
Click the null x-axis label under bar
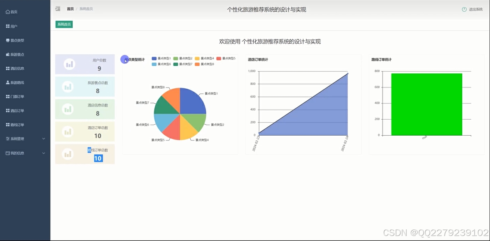[x=425, y=137]
